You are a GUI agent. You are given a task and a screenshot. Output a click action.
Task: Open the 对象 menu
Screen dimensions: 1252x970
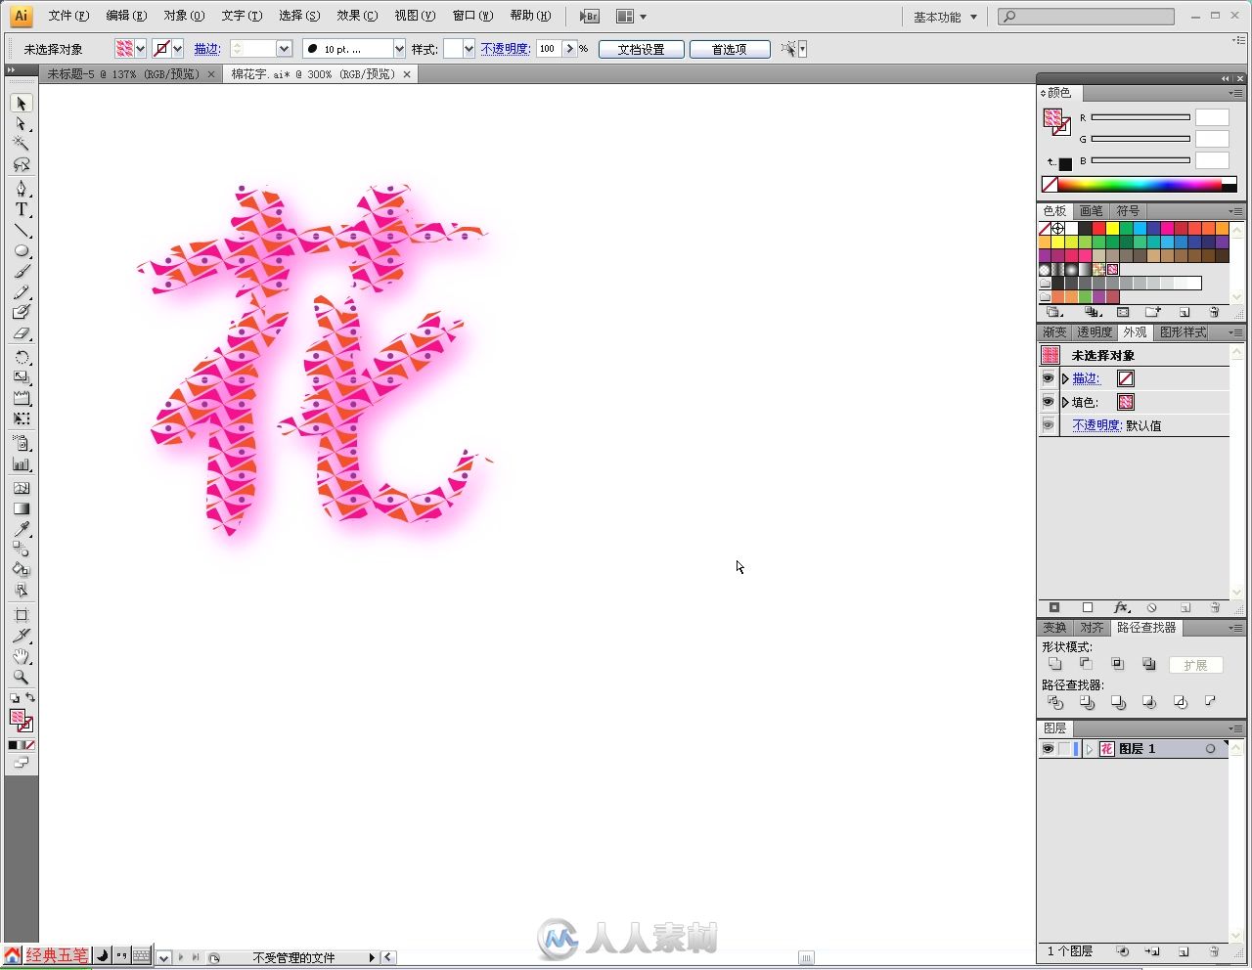point(184,16)
